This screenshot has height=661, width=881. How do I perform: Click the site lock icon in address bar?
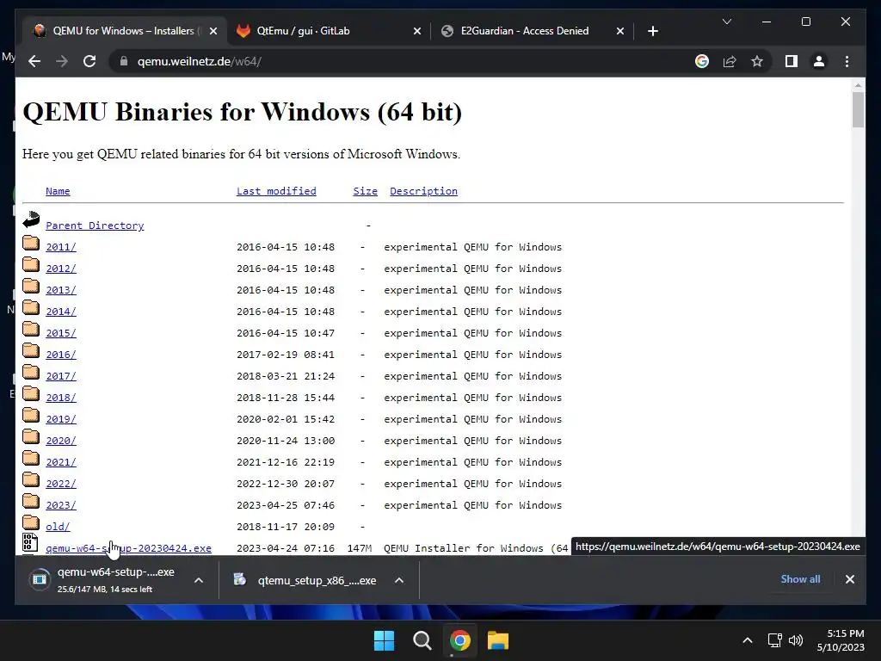(124, 61)
